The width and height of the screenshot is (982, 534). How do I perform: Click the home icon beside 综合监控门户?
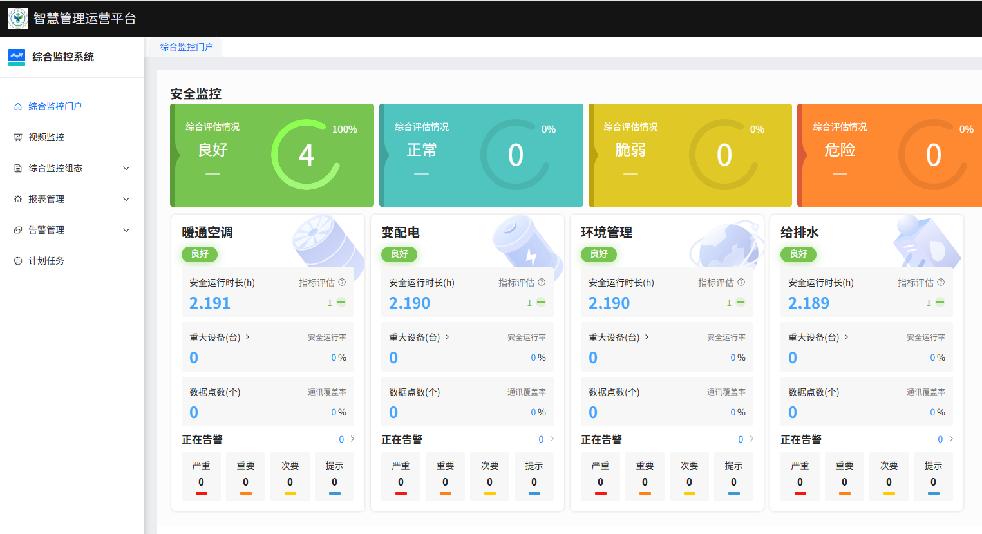click(18, 106)
